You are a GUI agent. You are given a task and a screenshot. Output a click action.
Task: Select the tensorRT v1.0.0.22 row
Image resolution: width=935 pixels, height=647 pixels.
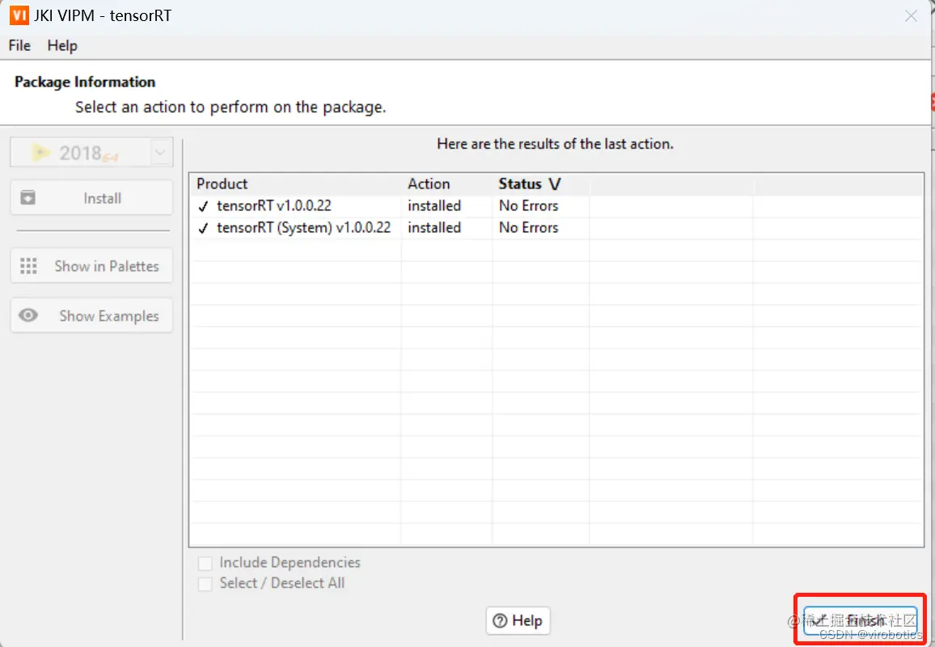coord(556,205)
